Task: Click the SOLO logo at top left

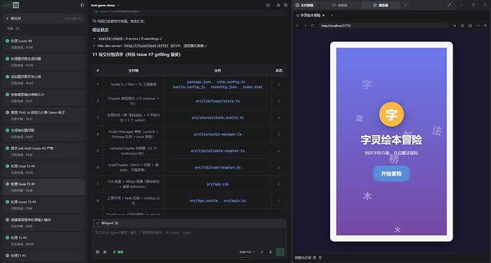Action: [11, 5]
